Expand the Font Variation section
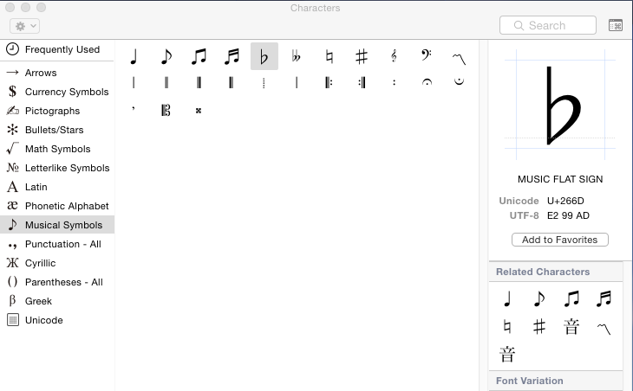This screenshot has width=633, height=391. click(x=530, y=381)
